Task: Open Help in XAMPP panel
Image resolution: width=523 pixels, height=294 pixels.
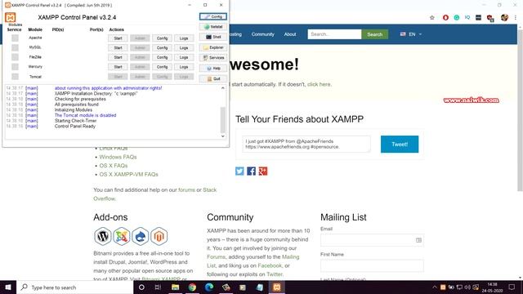Action: point(213,69)
